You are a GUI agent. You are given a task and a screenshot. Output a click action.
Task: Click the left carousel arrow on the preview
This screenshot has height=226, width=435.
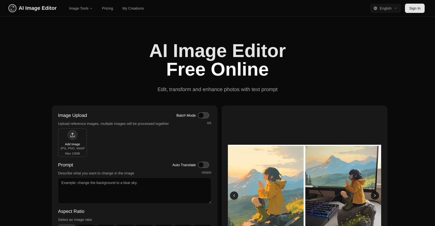[x=234, y=195]
